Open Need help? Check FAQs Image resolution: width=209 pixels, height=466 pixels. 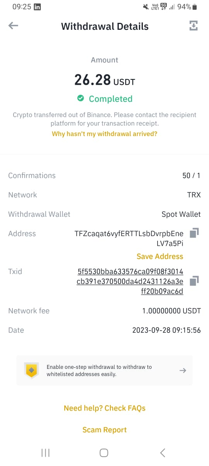click(x=104, y=408)
